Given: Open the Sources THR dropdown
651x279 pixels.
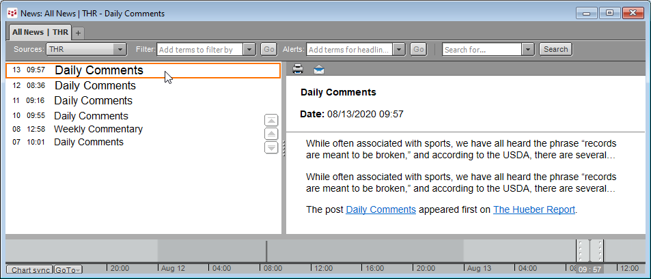Looking at the screenshot, I should (x=120, y=49).
